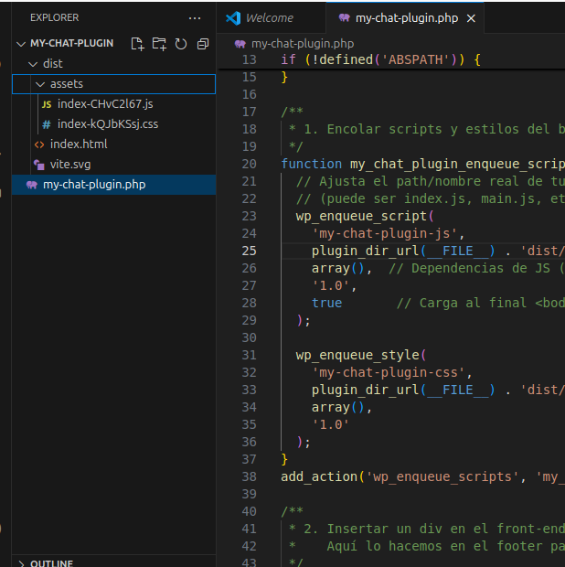565x567 pixels.
Task: Click line number 25 in the gutter
Action: [249, 251]
